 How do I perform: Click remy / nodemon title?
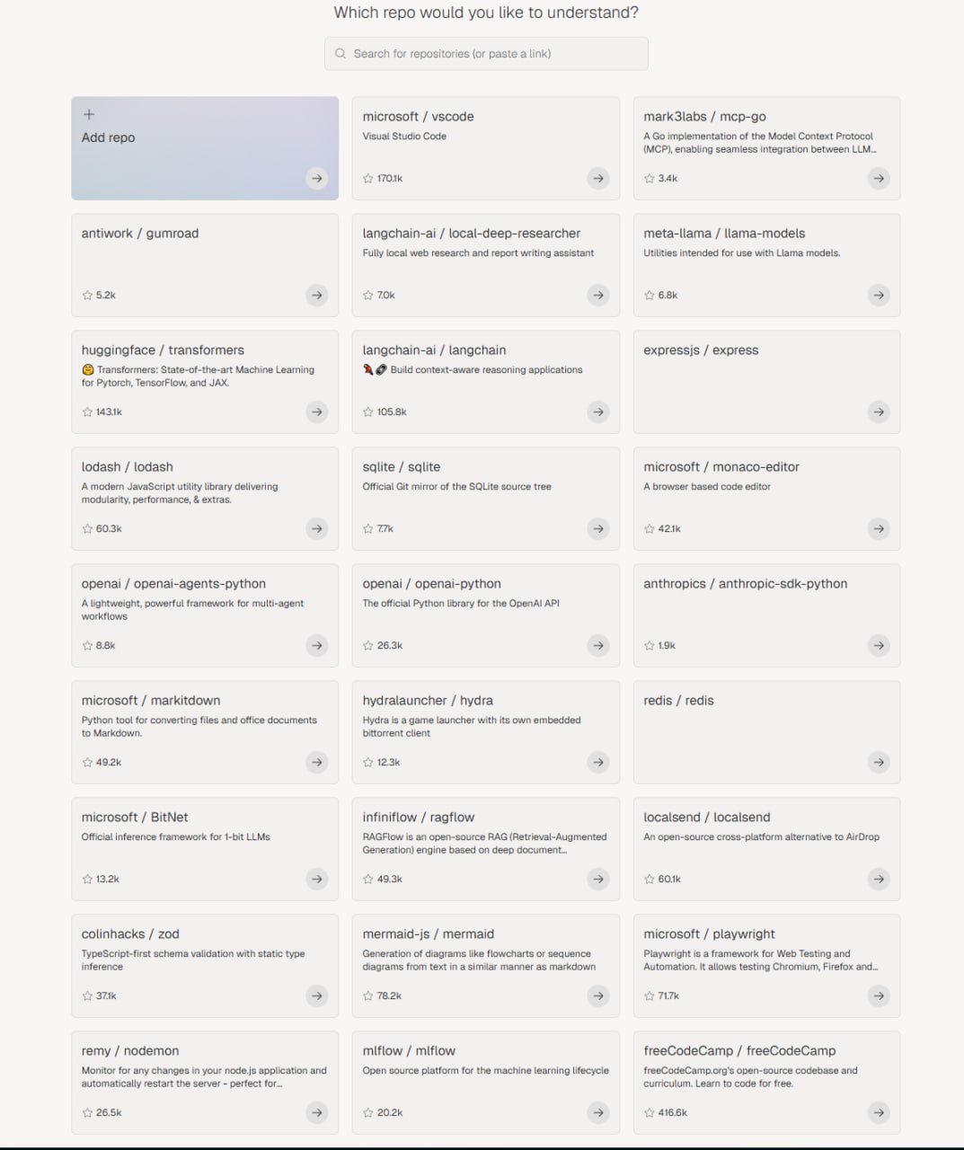(x=130, y=1051)
